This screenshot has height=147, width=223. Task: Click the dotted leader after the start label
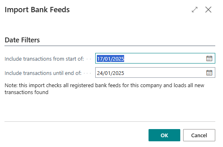pos(89,59)
